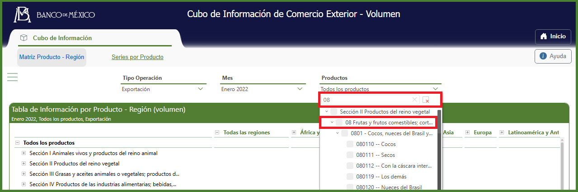The width and height of the screenshot is (578, 192).
Task: Check 08 Frutas y frutos comestibles box
Action: [x=339, y=122]
